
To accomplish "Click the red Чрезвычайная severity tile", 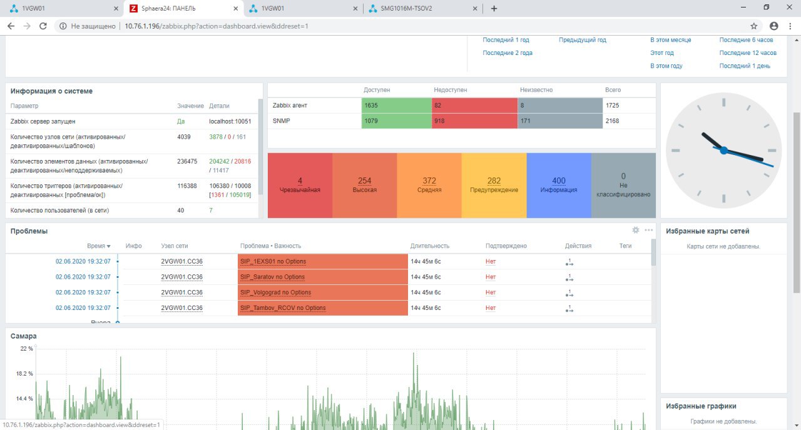I will (x=300, y=185).
